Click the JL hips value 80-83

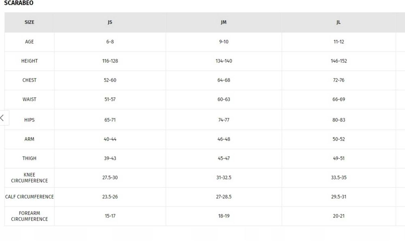[x=339, y=120]
